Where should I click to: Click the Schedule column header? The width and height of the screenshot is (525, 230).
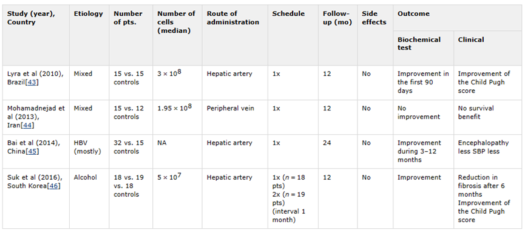288,14
